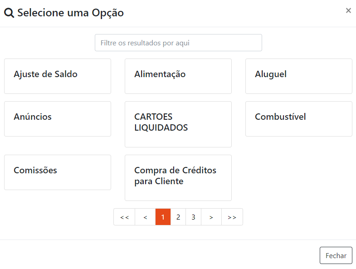
Task: Close the dialog with the X icon
Action: 348,10
